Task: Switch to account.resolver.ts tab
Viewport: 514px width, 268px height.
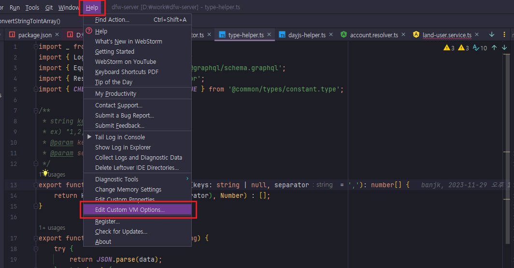Action: coord(374,35)
